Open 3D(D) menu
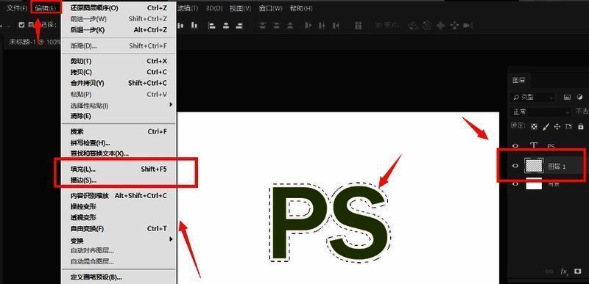589x284 pixels. [x=214, y=8]
